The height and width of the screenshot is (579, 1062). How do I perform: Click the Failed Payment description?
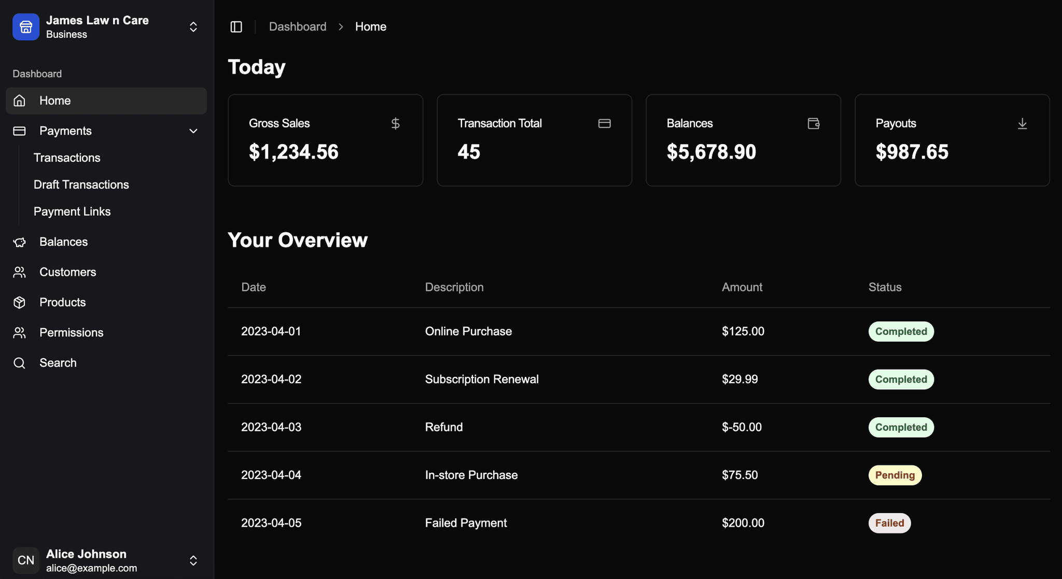(x=466, y=523)
